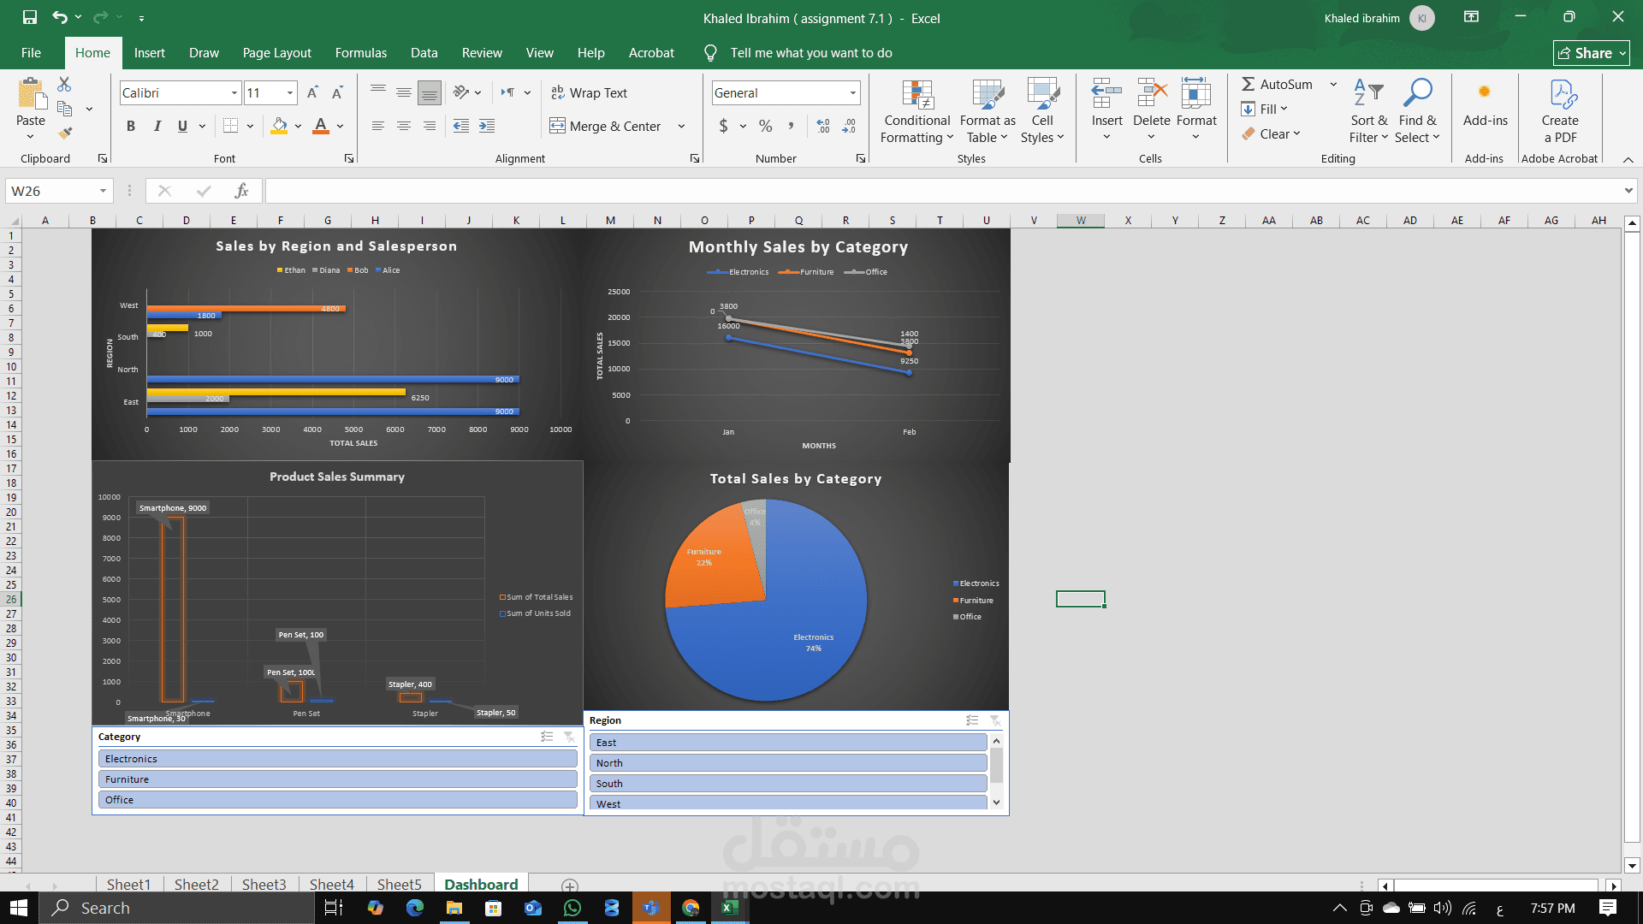Decrease font size with the small A icon

337,92
